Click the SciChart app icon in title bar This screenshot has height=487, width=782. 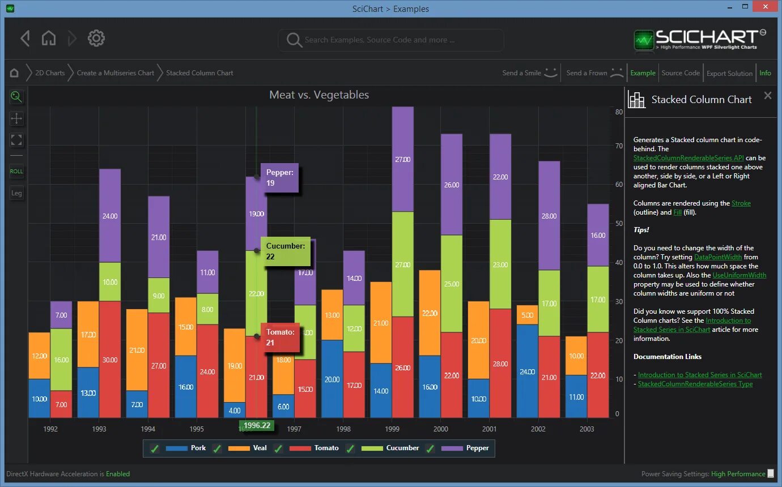[10, 8]
